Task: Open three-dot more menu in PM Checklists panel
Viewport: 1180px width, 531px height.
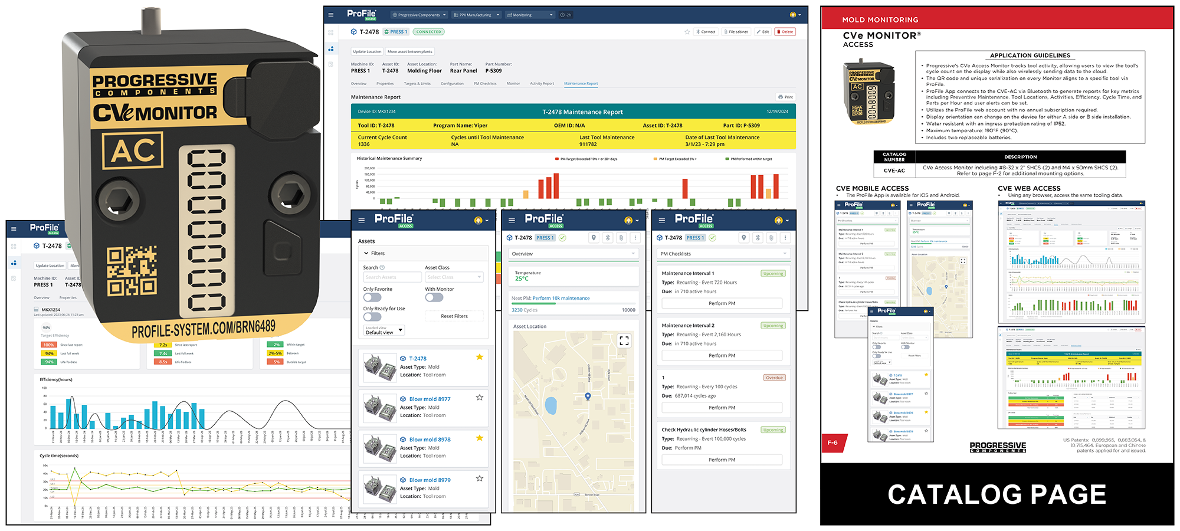Action: click(785, 238)
